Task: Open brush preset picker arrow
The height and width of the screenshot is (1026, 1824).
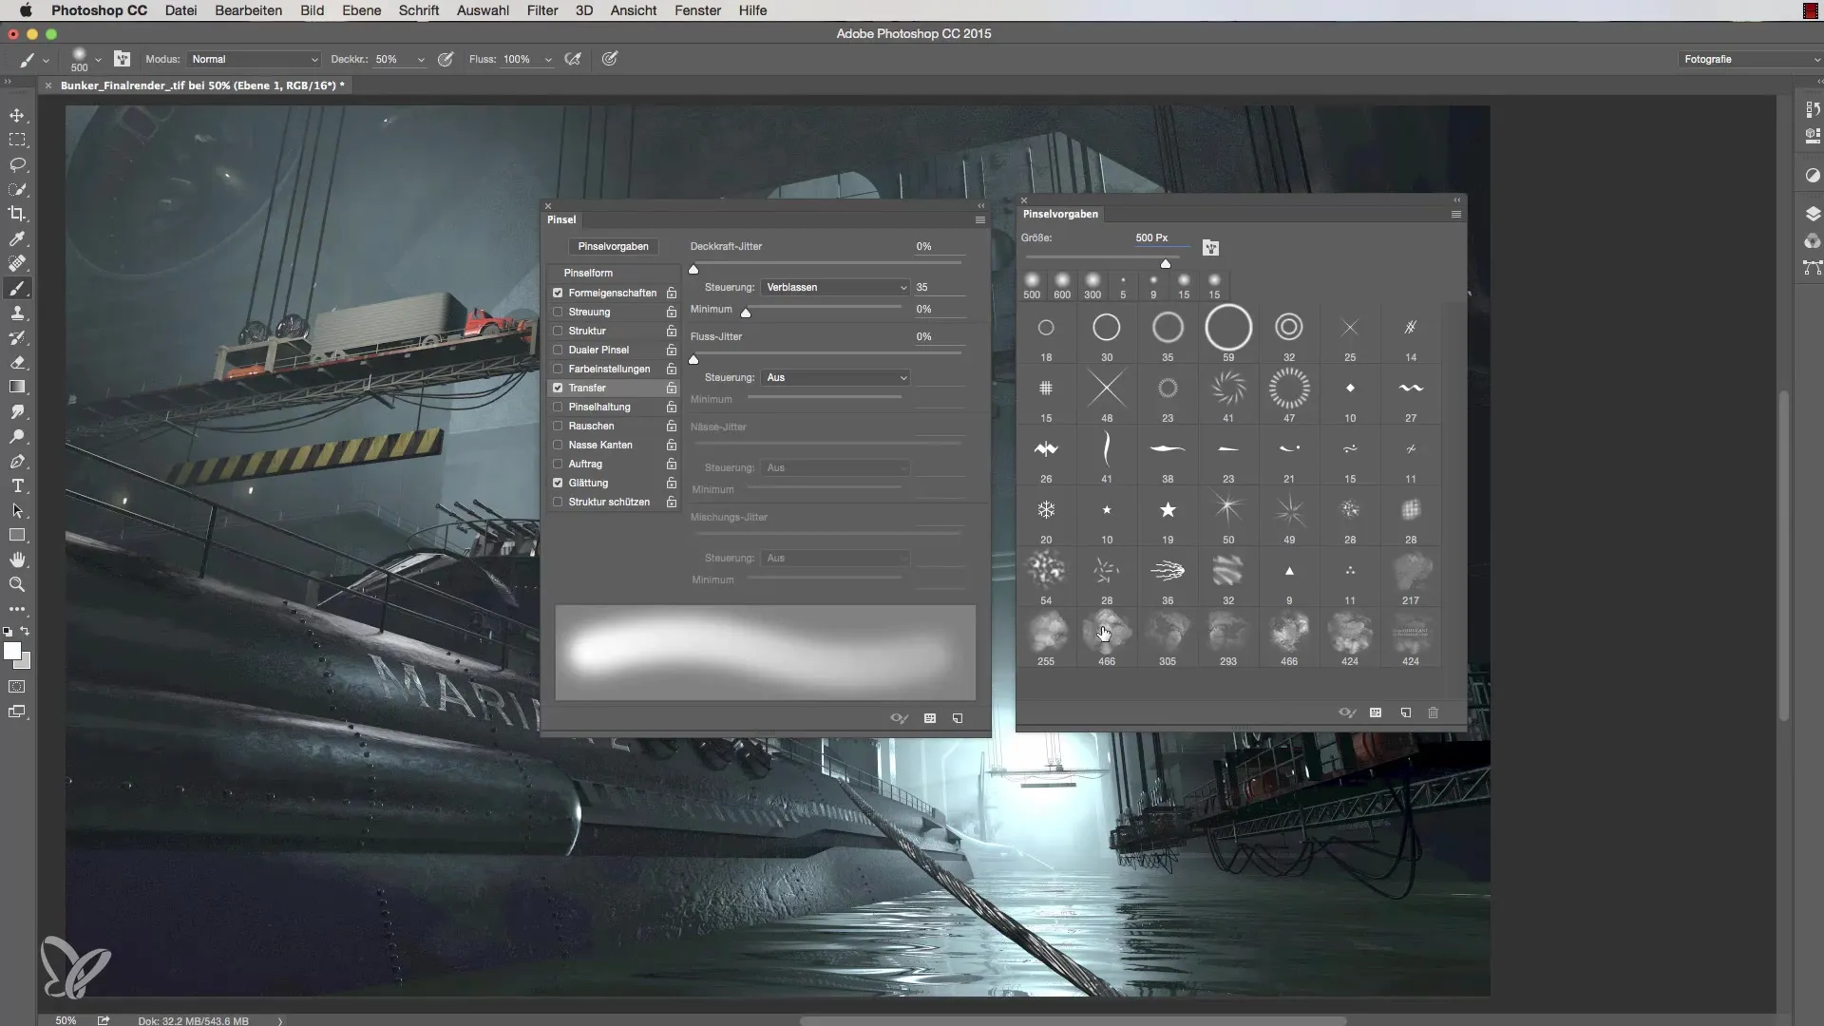Action: tap(98, 59)
